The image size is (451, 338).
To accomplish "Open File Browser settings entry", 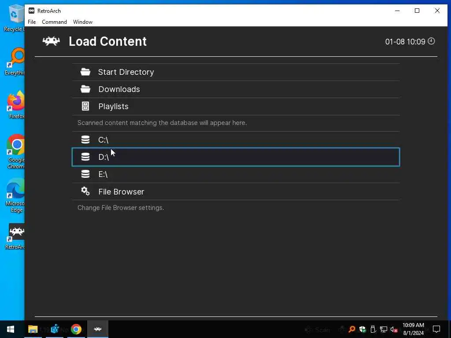I will (x=236, y=191).
